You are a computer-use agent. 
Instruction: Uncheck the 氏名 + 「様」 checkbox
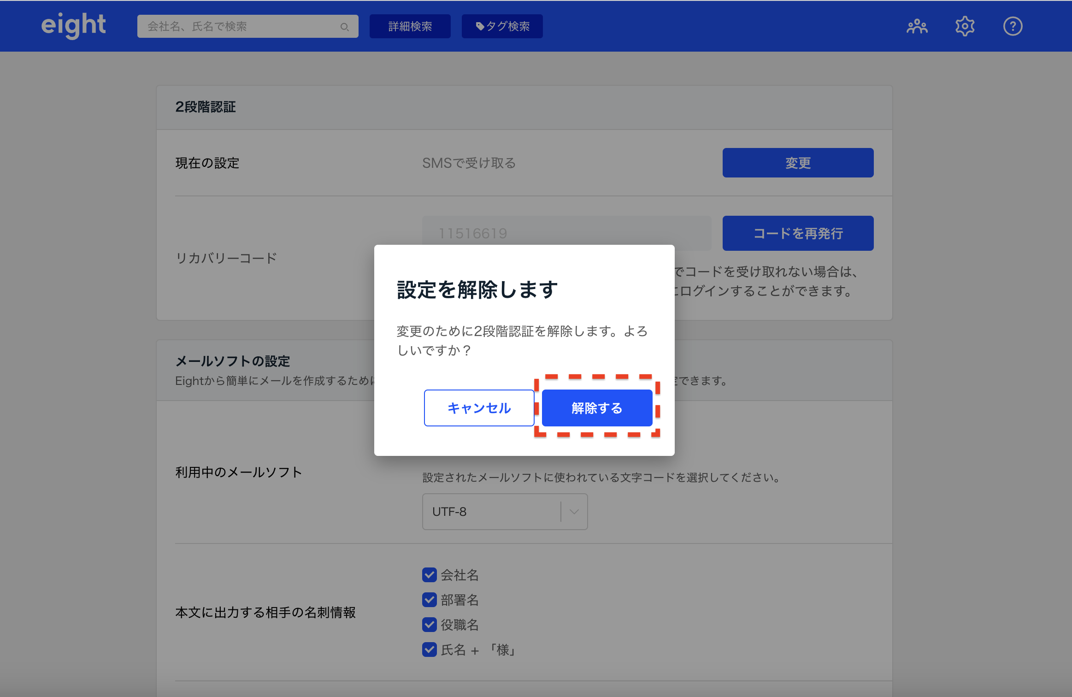[430, 650]
